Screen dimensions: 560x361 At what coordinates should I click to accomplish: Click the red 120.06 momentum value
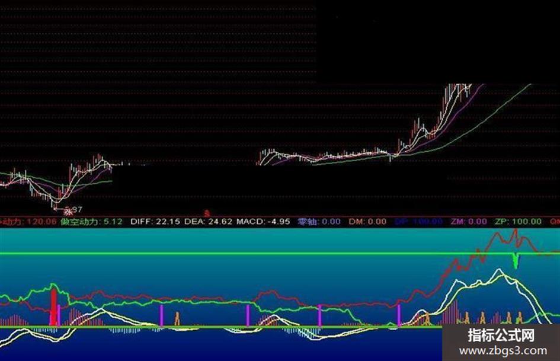(41, 222)
